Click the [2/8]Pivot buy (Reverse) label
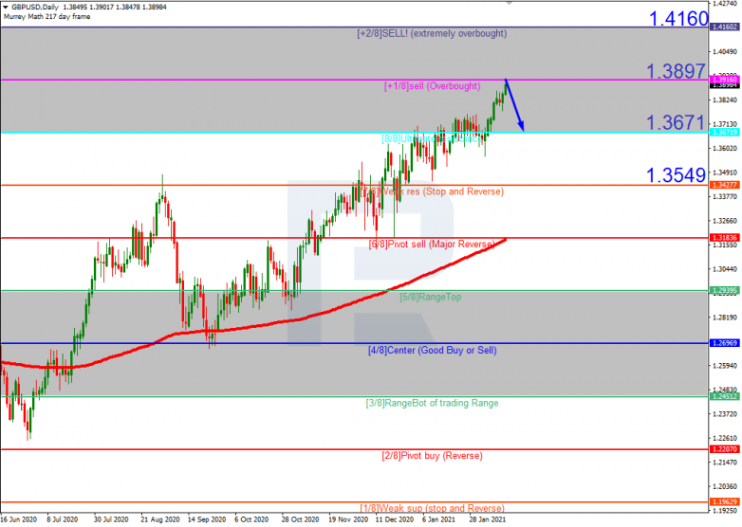 pyautogui.click(x=432, y=456)
